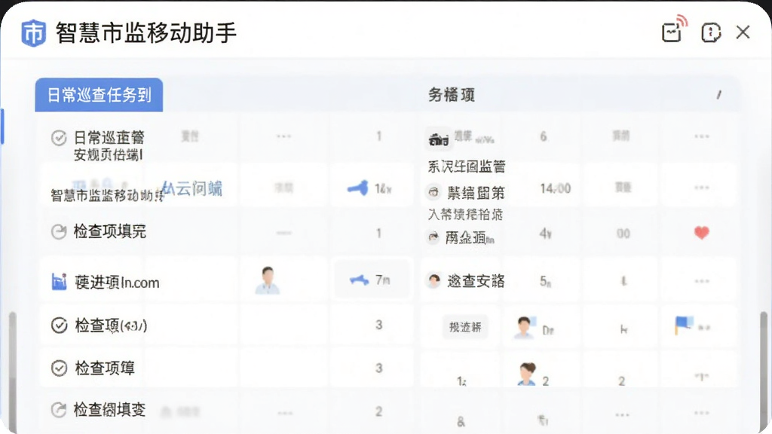The width and height of the screenshot is (772, 434).
Task: Click the blue megaphone icon in the 7n cell
Action: [359, 280]
